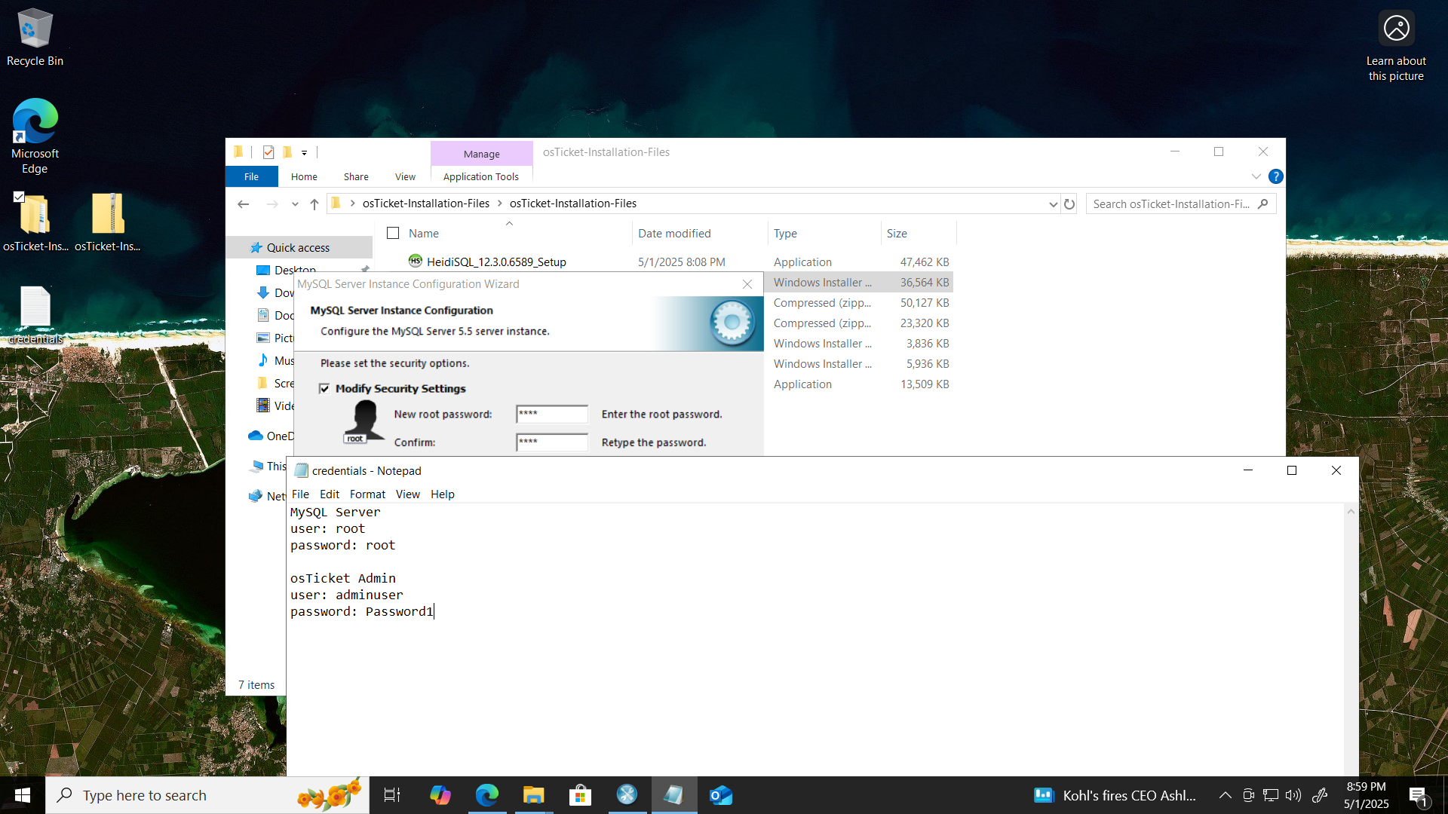Image resolution: width=1448 pixels, height=814 pixels.
Task: Click Notepad's vertical scrollbar up arrow
Action: coord(1351,512)
